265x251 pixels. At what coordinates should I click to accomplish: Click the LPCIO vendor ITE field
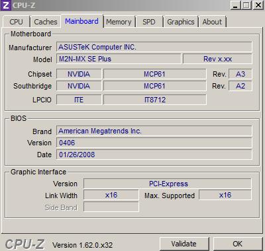(x=79, y=100)
